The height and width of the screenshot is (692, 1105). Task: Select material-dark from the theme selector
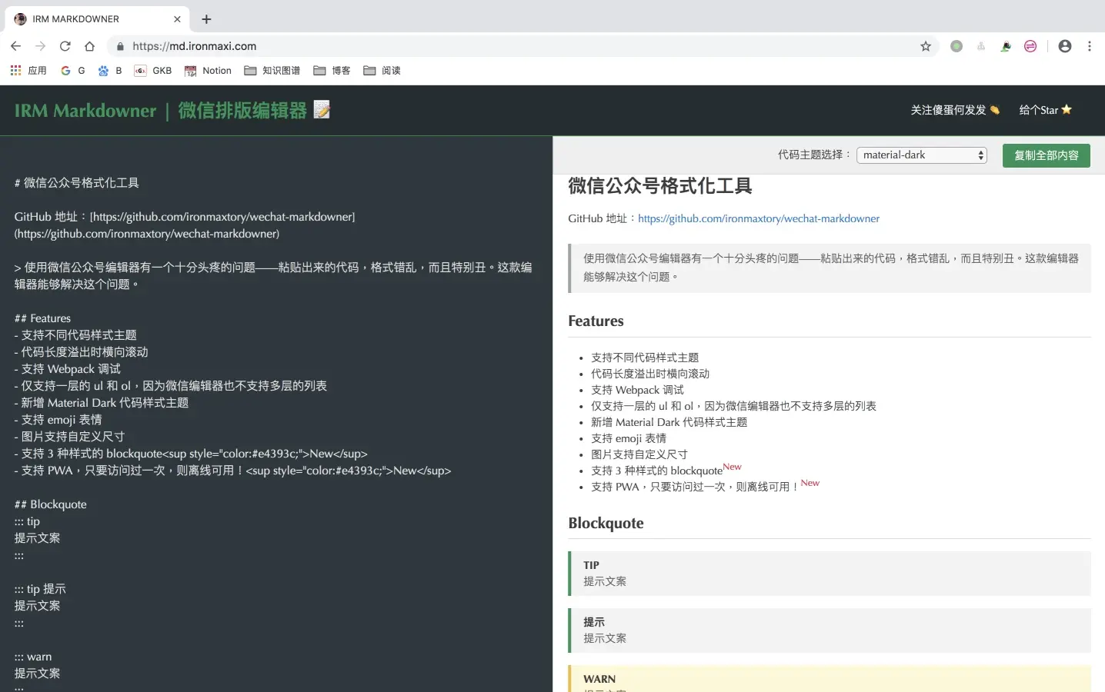point(921,155)
